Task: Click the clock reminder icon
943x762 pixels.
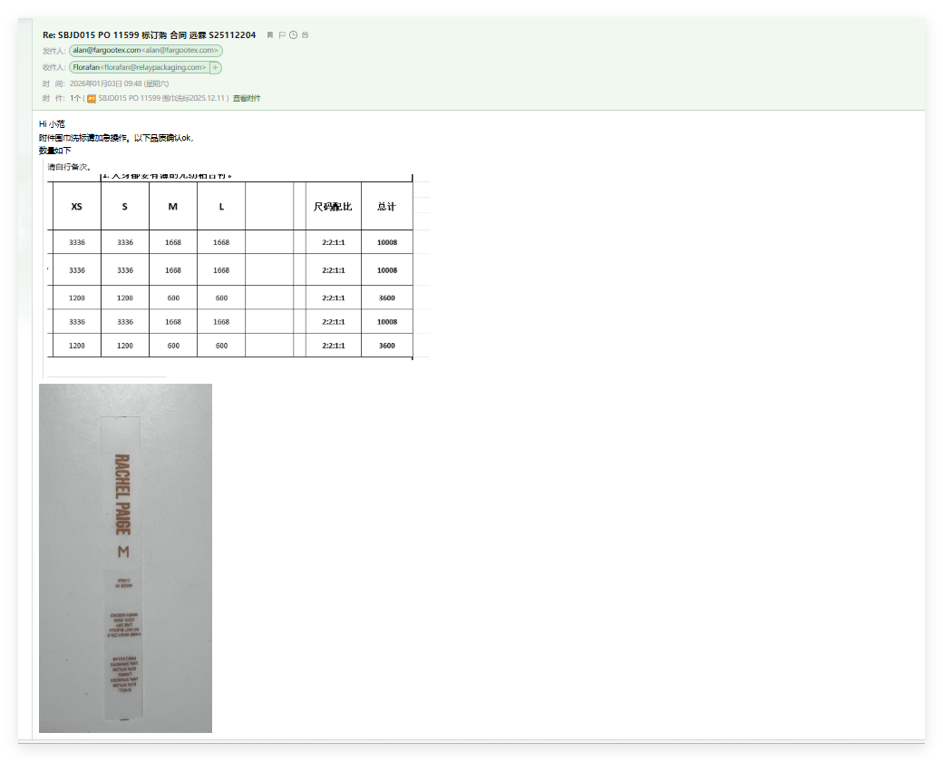Action: click(293, 35)
